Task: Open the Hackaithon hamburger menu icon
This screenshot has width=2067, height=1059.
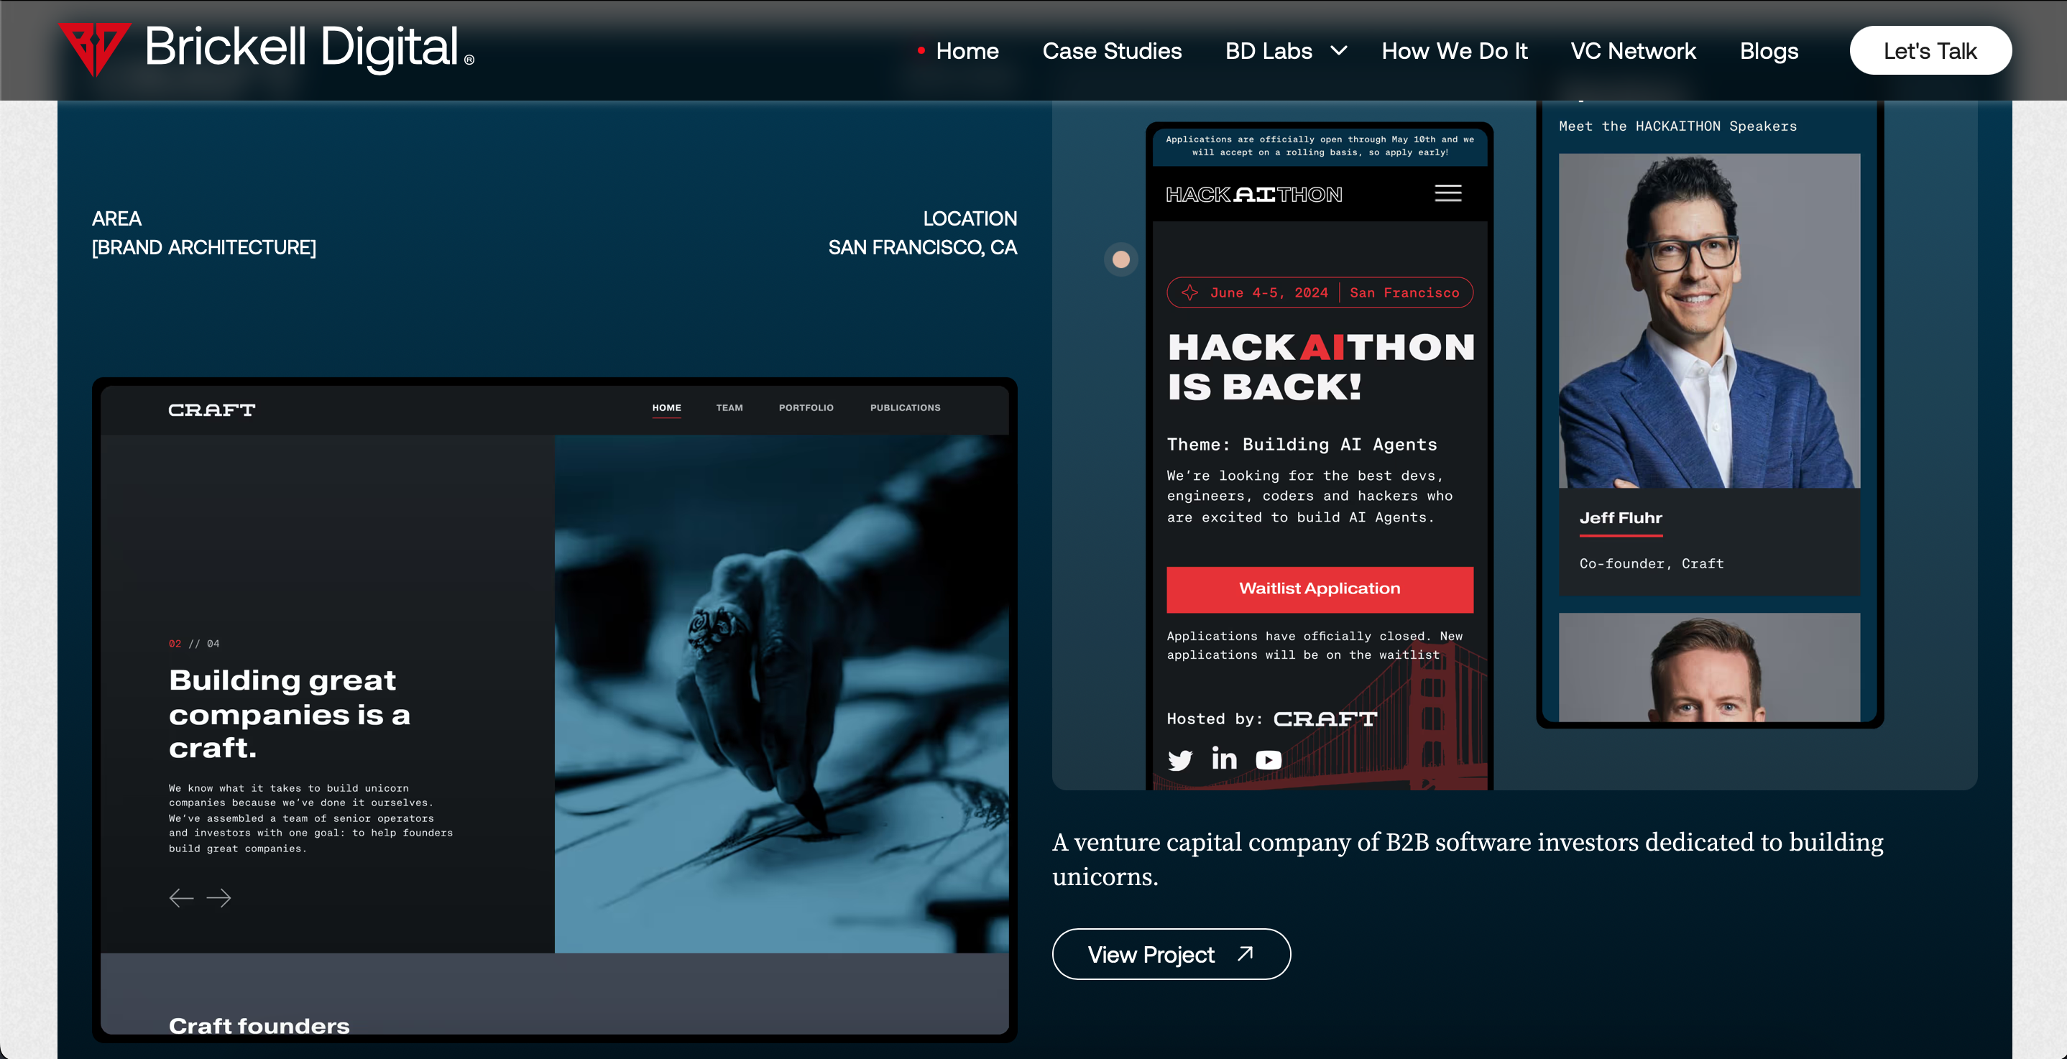Action: coord(1447,193)
